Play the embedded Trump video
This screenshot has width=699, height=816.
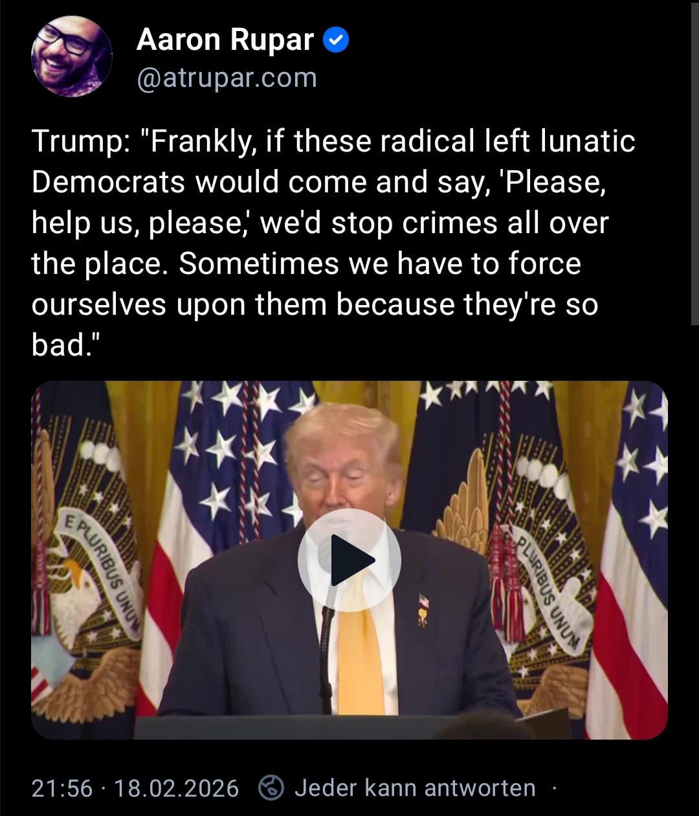[x=349, y=560]
